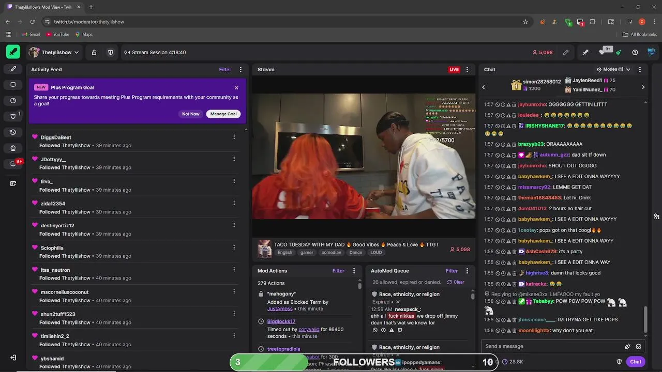Click the English stream tag
Screen dimensions: 662x372
284,253
